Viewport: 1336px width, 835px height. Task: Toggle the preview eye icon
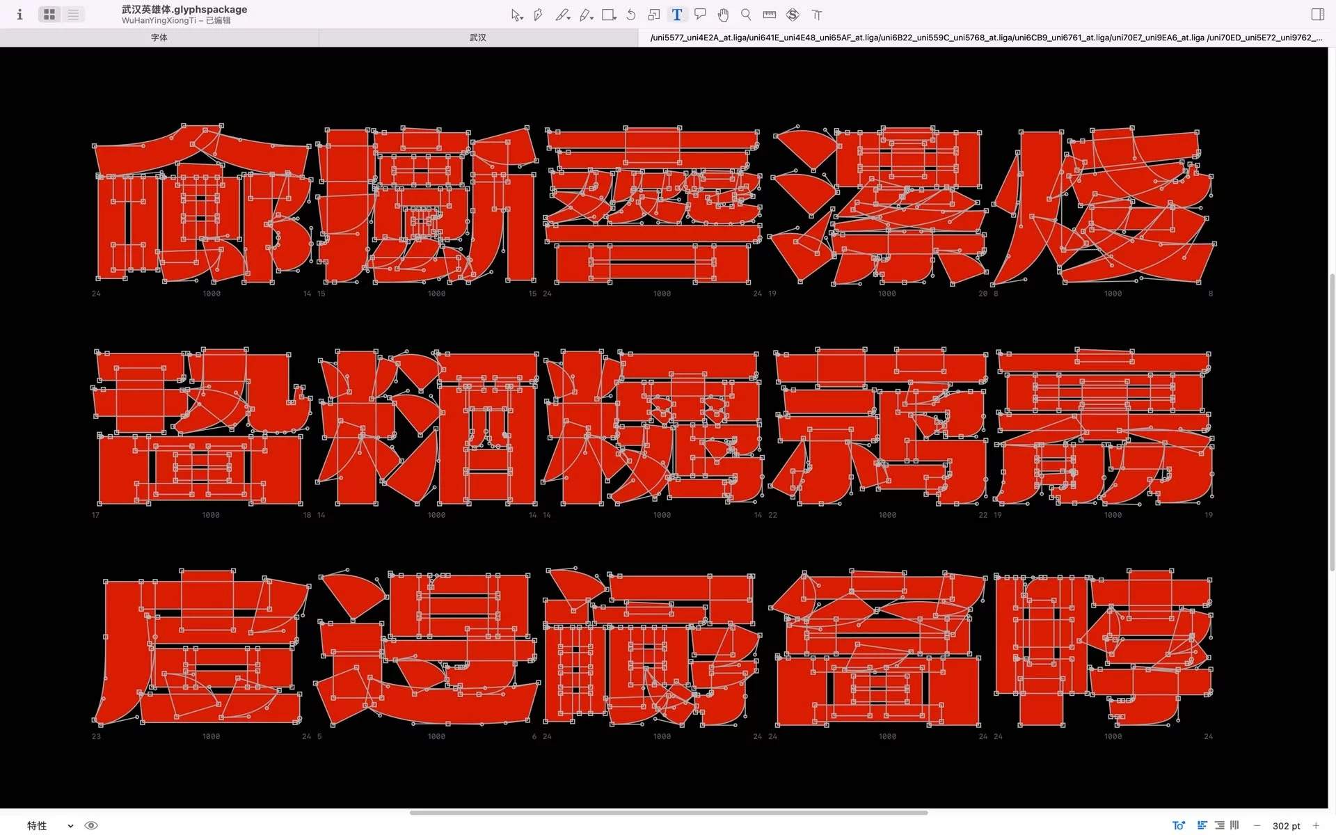[x=91, y=825]
